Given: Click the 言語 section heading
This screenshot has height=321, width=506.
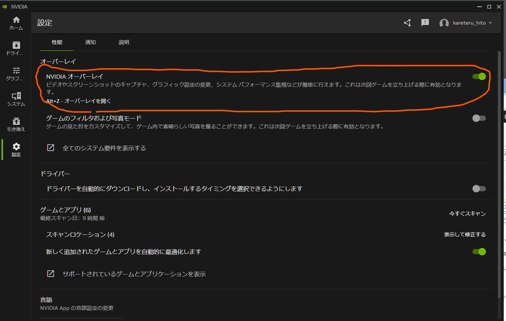Looking at the screenshot, I should (46, 300).
